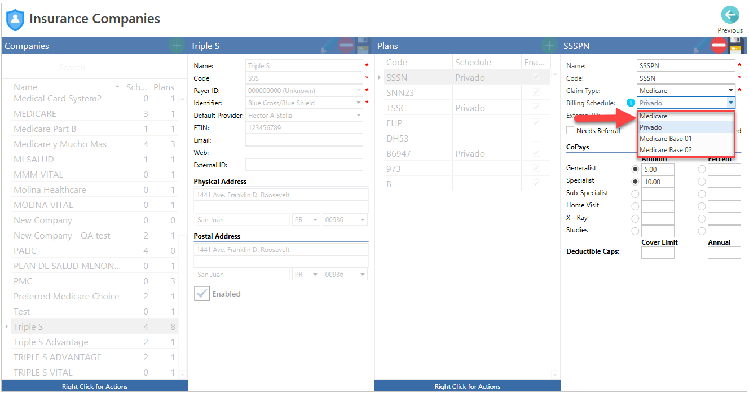Choose Medicare from Billing Schedule list
The height and width of the screenshot is (393, 749).
pyautogui.click(x=686, y=116)
